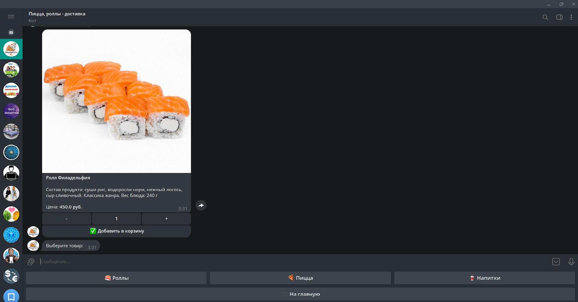This screenshot has height=302, width=578.
Task: Select the ПиццаРолл XL chat avatar in the sidebar
Action: point(11,49)
